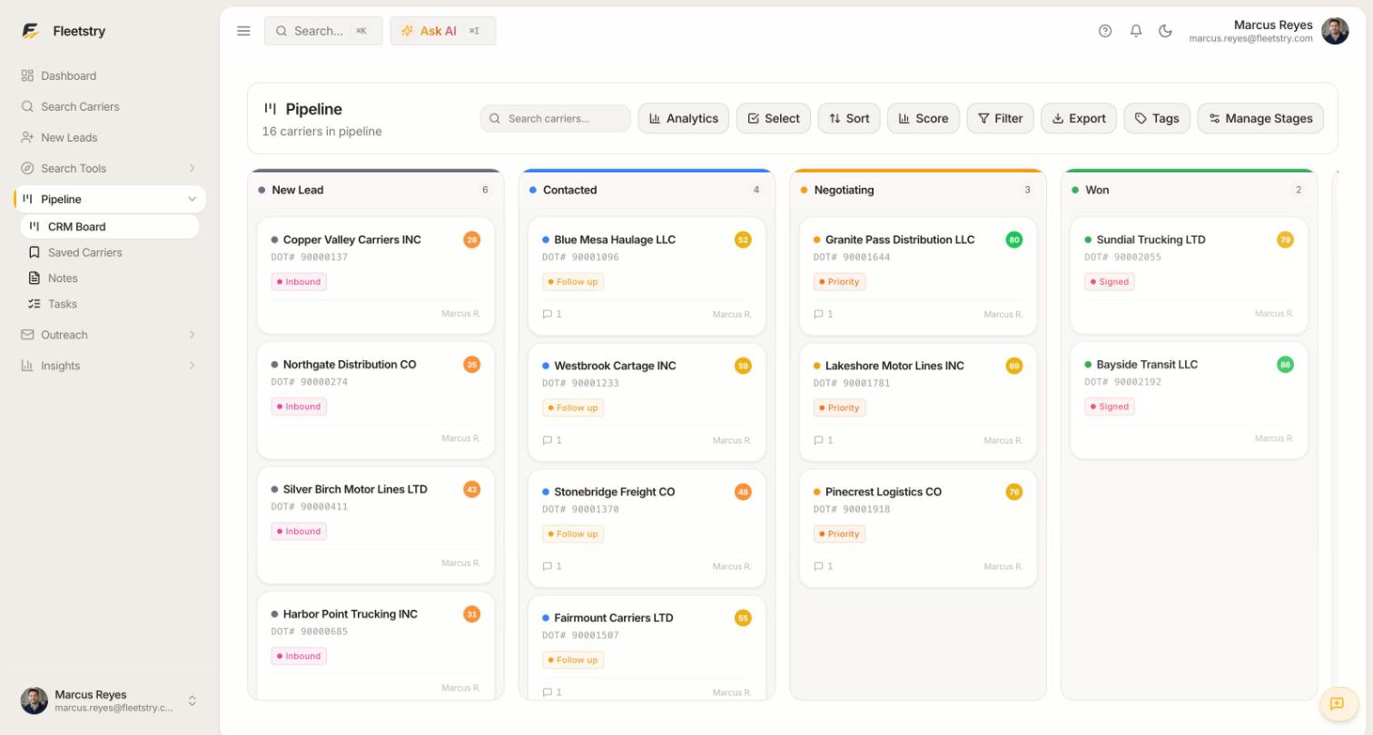Click score badge 28 on Copper Valley Carriers
1373x735 pixels.
pos(471,240)
